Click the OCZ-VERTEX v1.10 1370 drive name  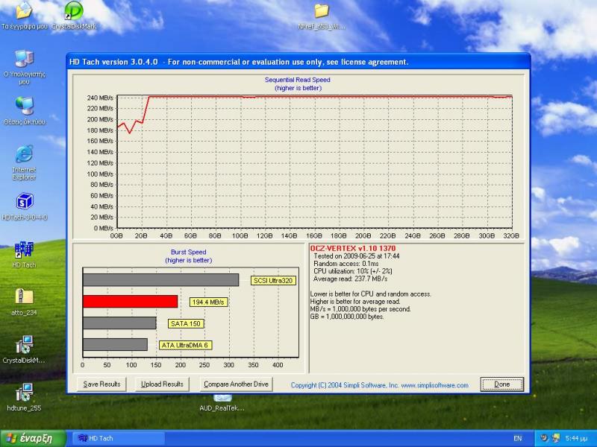pyautogui.click(x=353, y=249)
